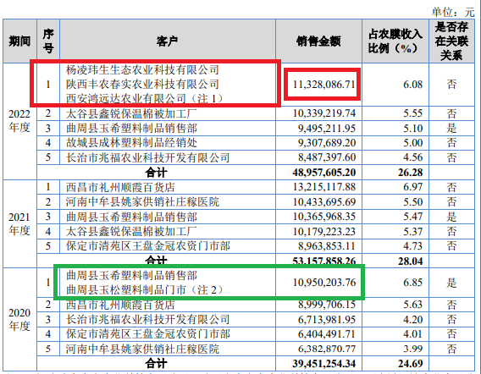The width and height of the screenshot is (481, 374).
Task: Select the amount 6,382,870.77
Action: 327,349
